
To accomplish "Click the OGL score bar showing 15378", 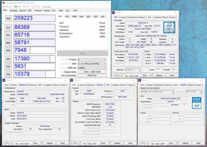I will tap(34, 74).
